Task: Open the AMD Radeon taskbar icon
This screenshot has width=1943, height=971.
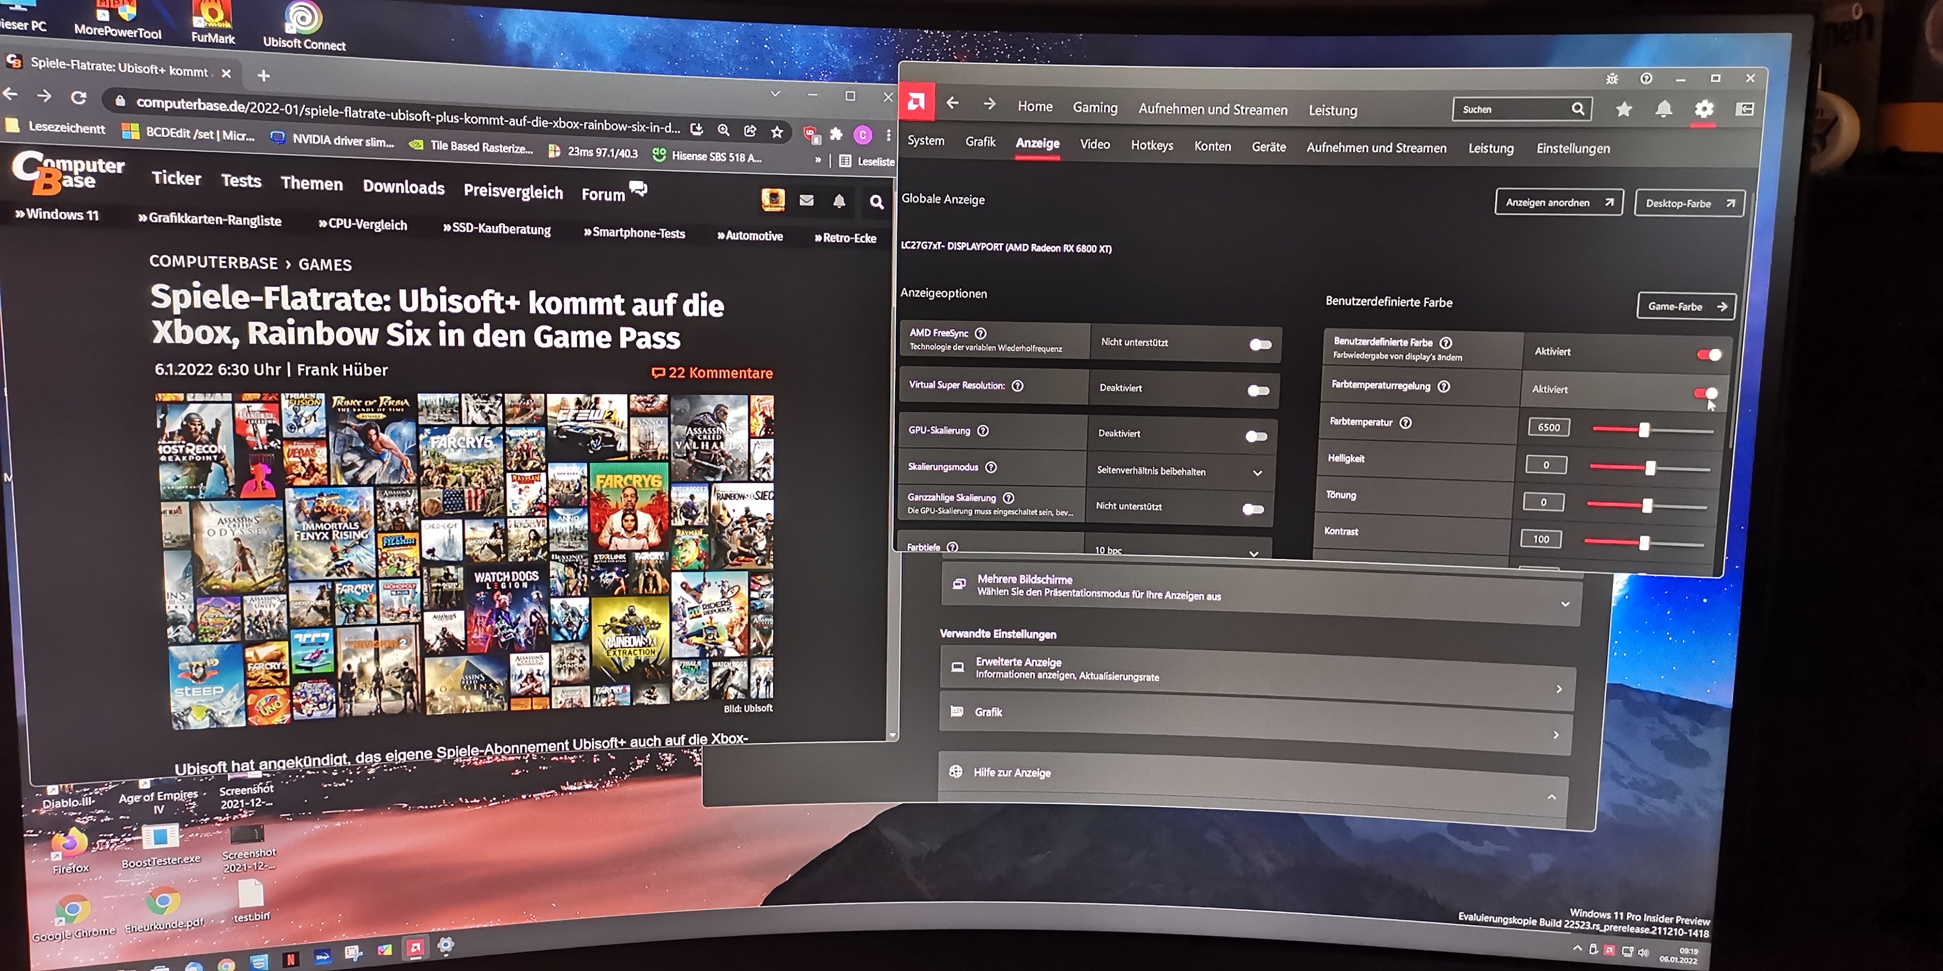Action: pyautogui.click(x=415, y=948)
